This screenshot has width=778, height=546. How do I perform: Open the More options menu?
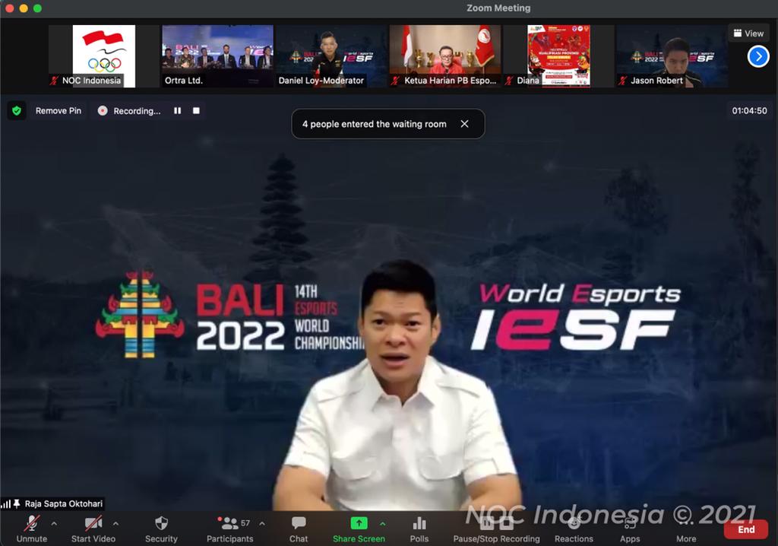686,529
